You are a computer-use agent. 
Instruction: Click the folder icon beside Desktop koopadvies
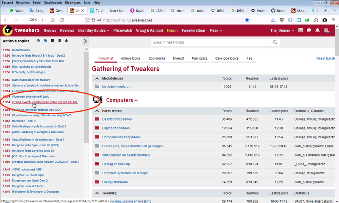pyautogui.click(x=97, y=119)
